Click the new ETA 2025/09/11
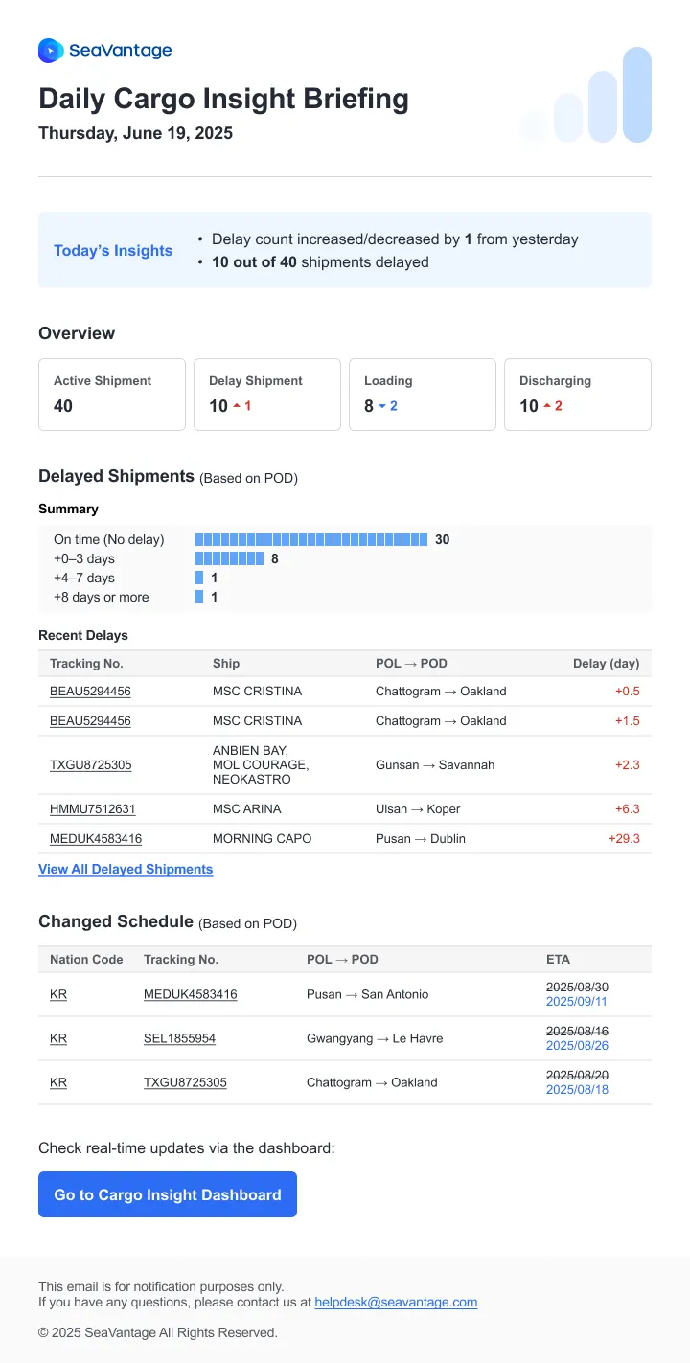The image size is (690, 1363). coord(577,1002)
